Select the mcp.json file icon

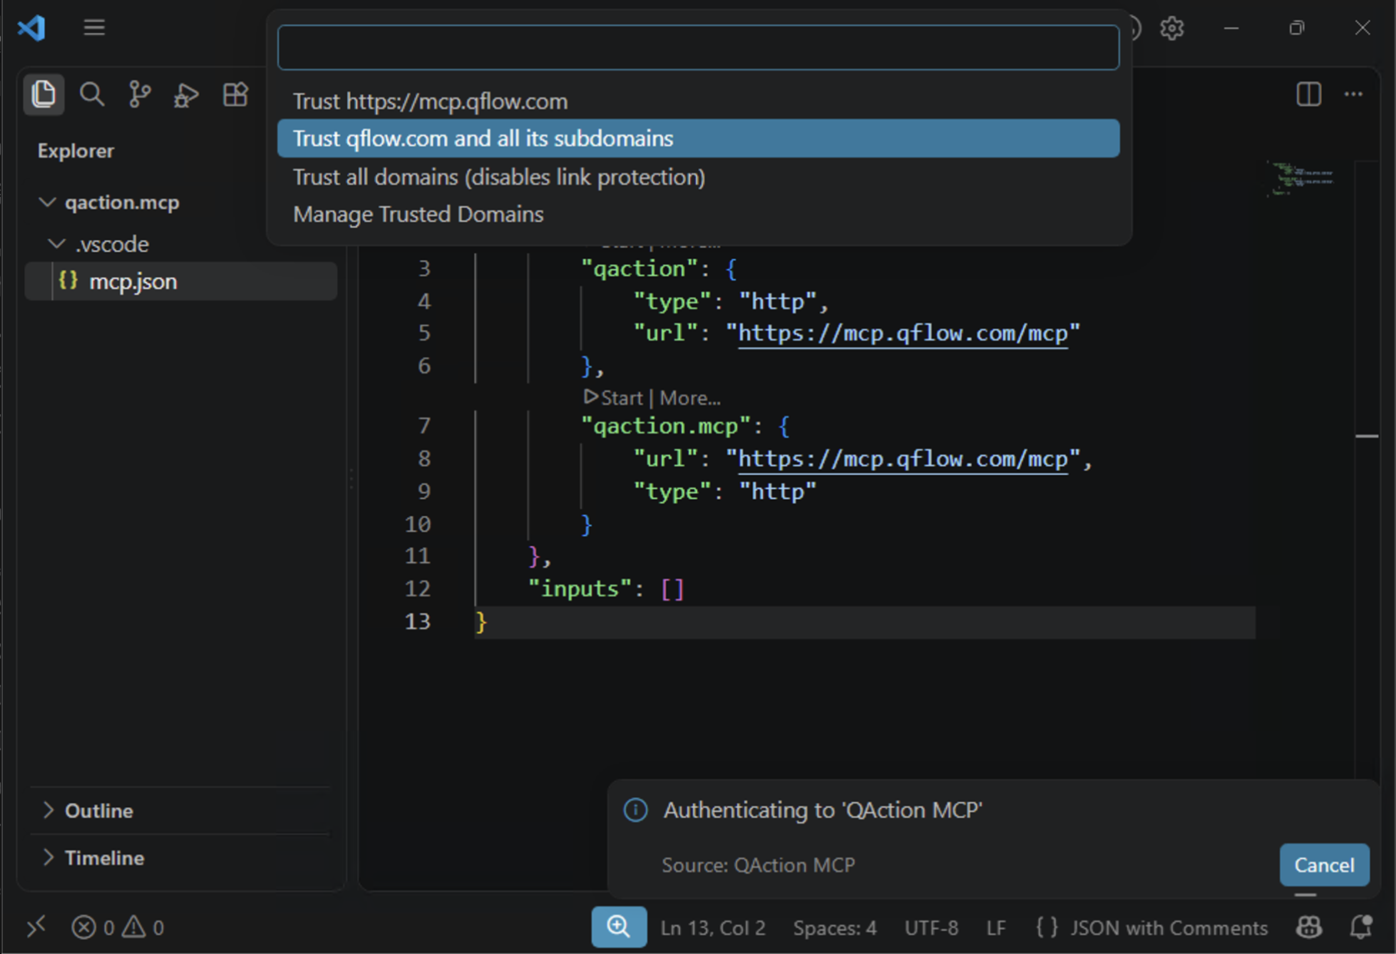click(68, 280)
